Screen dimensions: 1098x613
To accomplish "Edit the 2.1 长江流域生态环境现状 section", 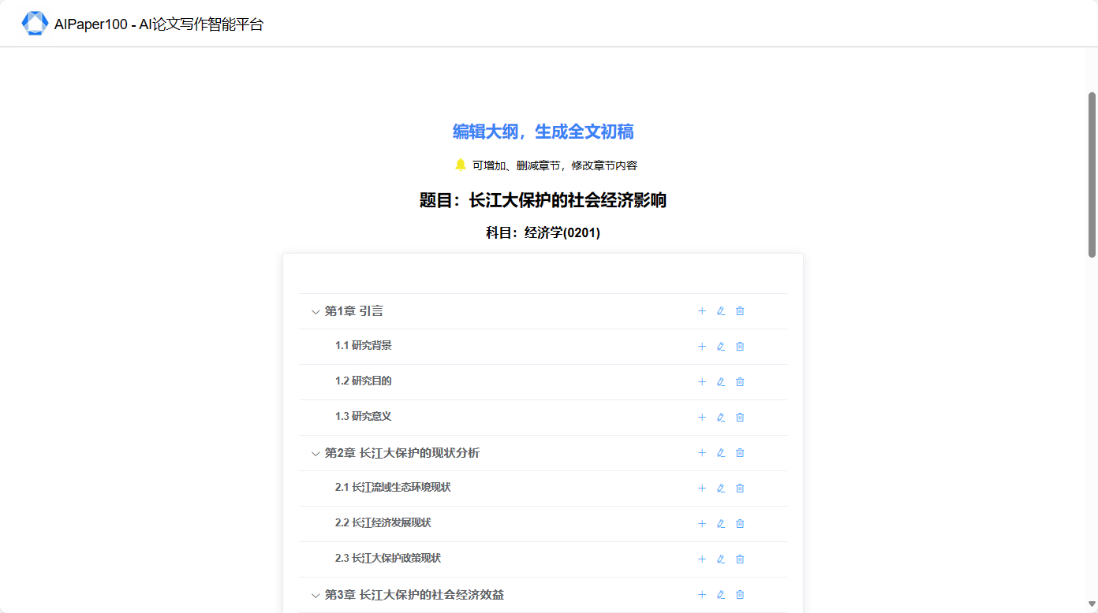I will point(721,489).
